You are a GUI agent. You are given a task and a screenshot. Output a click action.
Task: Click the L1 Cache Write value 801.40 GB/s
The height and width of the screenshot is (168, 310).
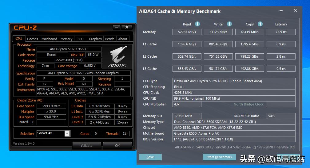tap(218, 44)
